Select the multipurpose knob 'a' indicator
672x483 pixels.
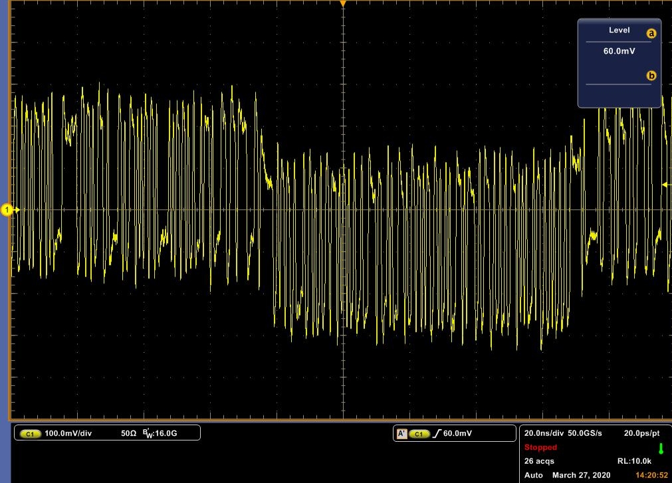click(651, 33)
